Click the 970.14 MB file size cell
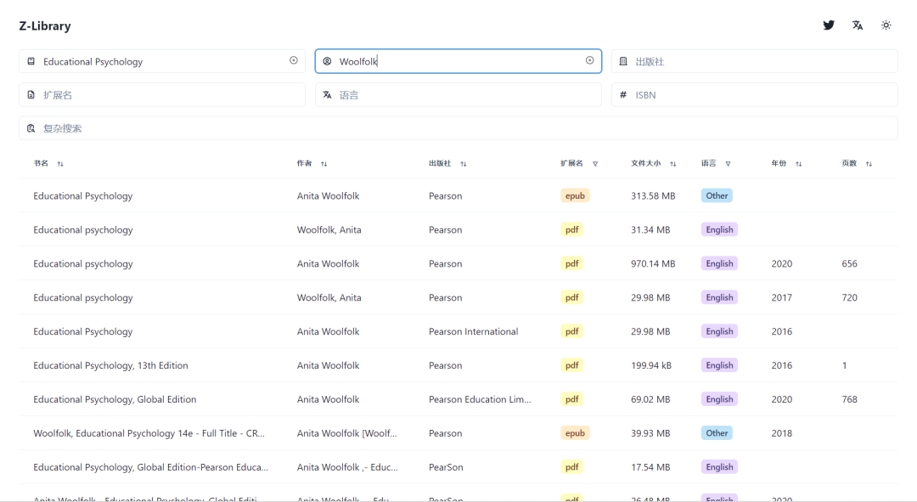Screen dimensions: 917x502 point(653,263)
